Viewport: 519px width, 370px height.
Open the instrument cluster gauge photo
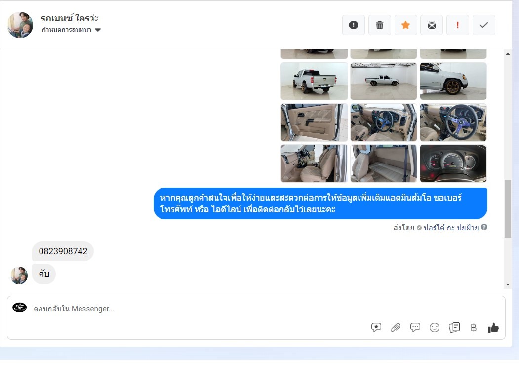(x=453, y=164)
